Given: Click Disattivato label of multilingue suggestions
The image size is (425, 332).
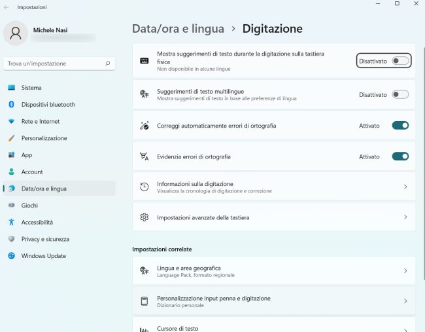Looking at the screenshot, I should point(373,95).
